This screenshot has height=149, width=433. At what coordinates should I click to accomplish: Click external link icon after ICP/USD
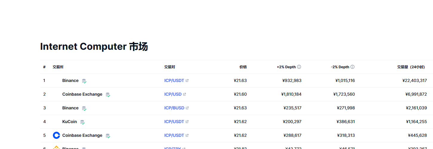tap(184, 94)
